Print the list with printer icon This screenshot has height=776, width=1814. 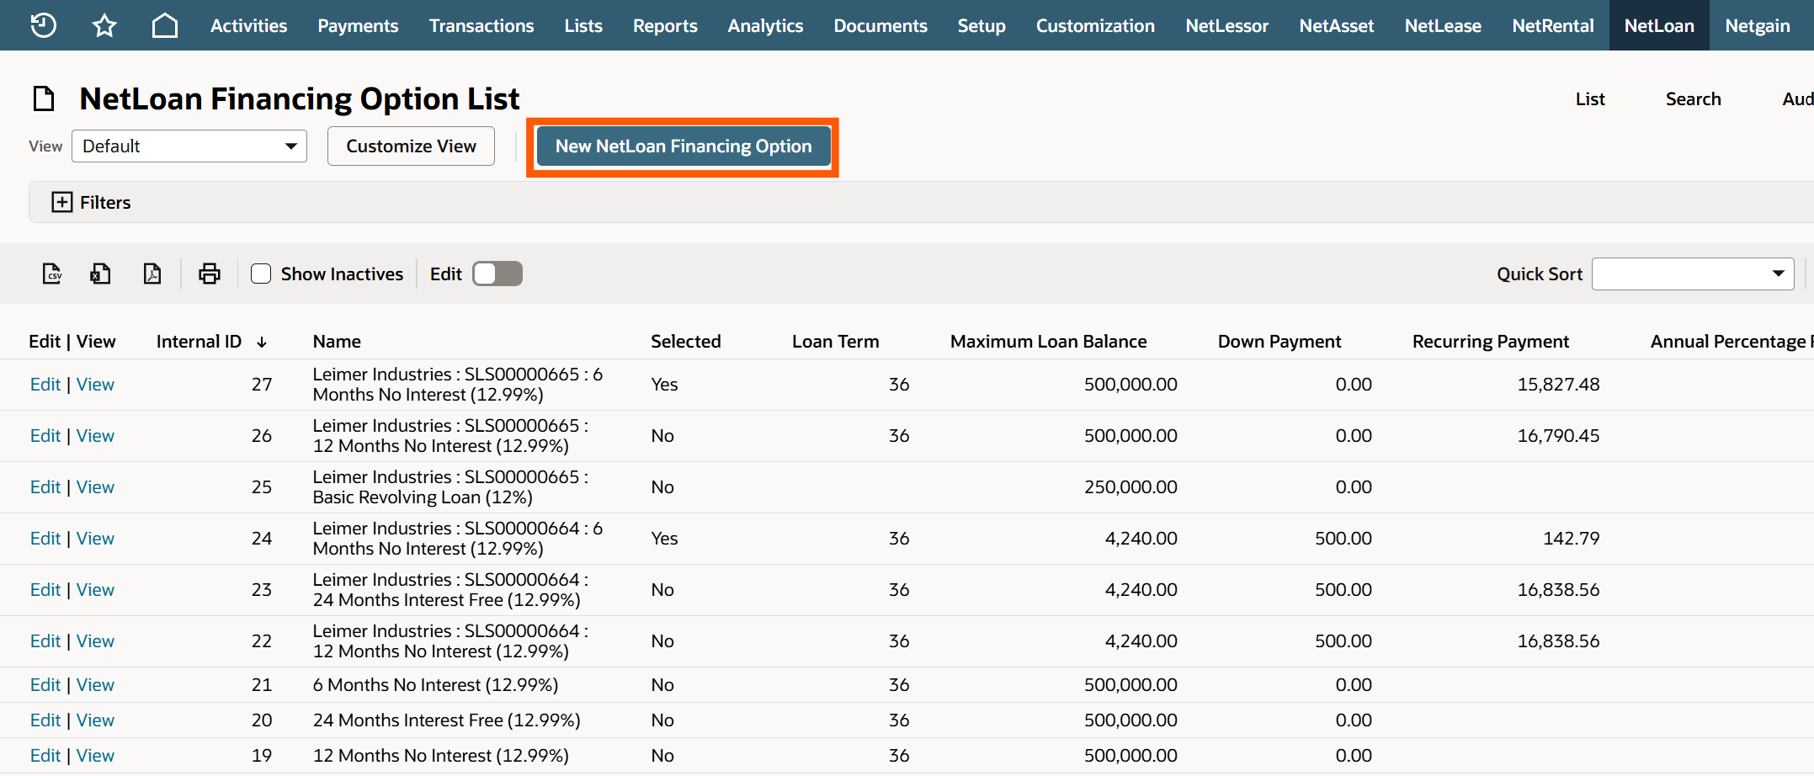click(x=209, y=274)
